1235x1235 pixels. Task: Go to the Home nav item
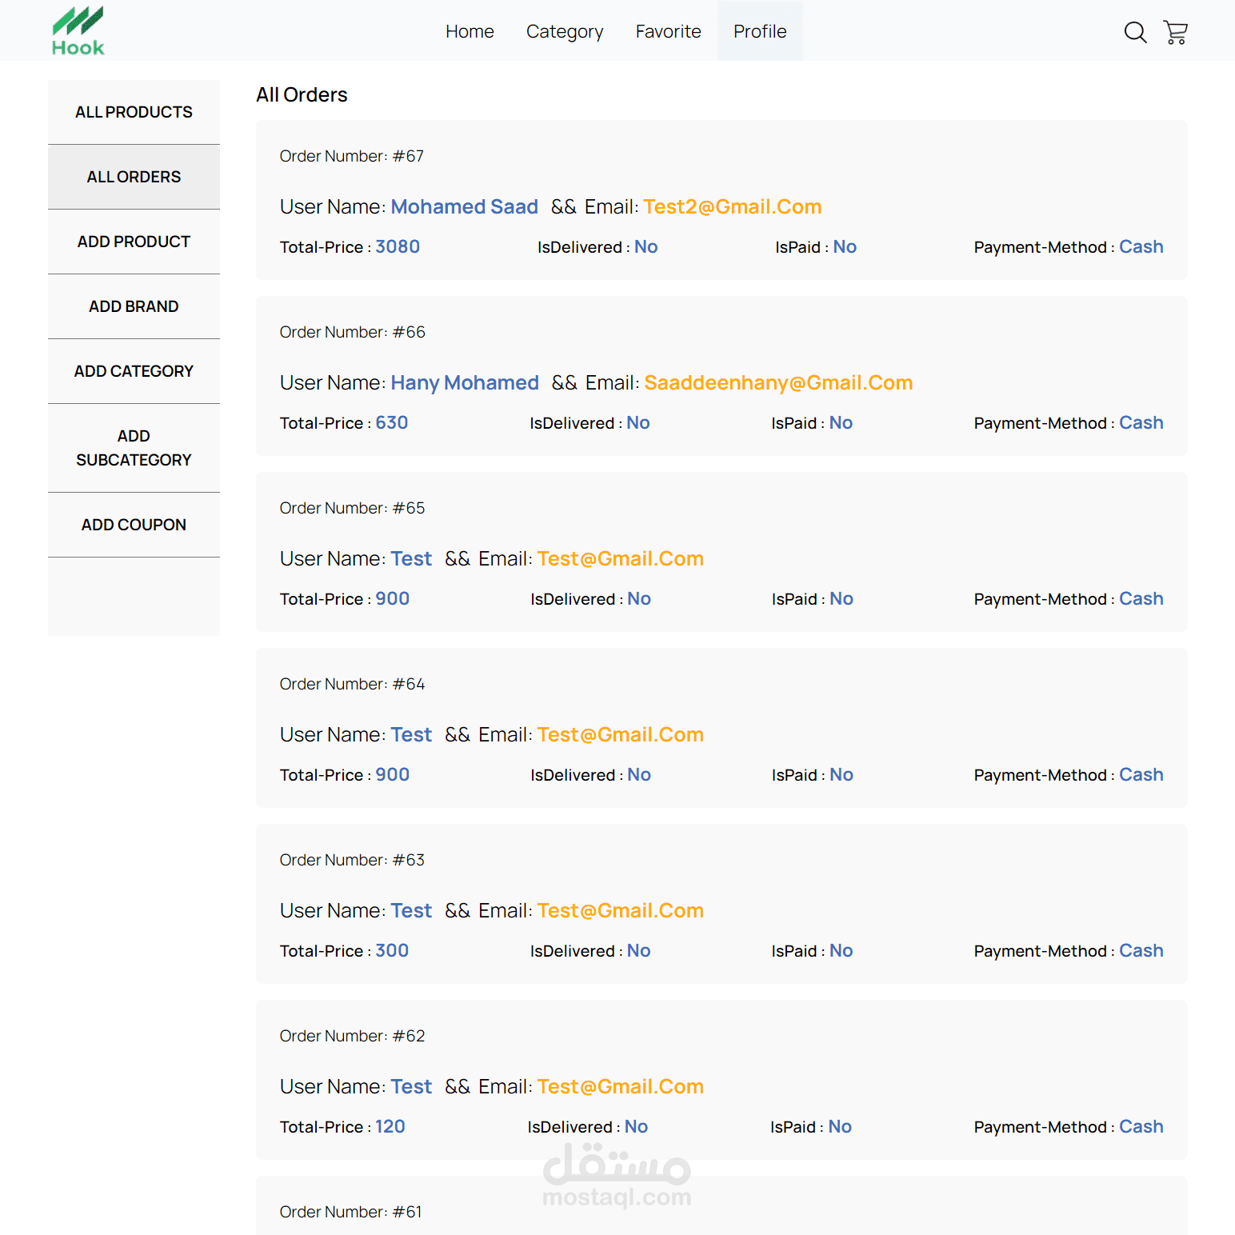[x=470, y=31]
